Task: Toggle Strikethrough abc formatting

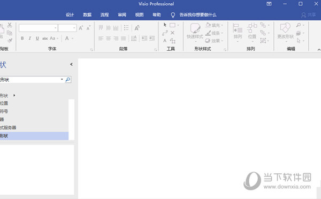Action: click(45, 39)
